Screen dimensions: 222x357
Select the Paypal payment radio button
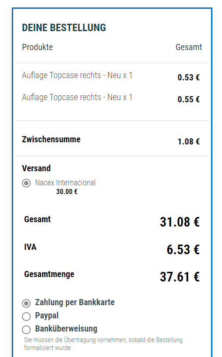pos(26,317)
